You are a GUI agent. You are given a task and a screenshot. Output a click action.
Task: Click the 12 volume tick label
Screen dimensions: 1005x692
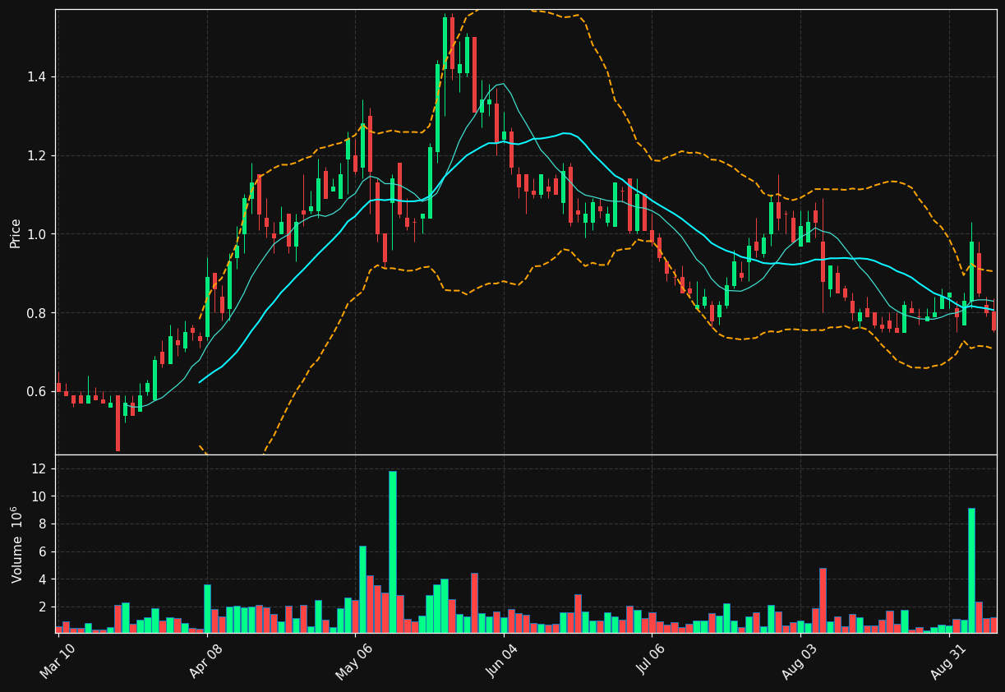[41, 469]
